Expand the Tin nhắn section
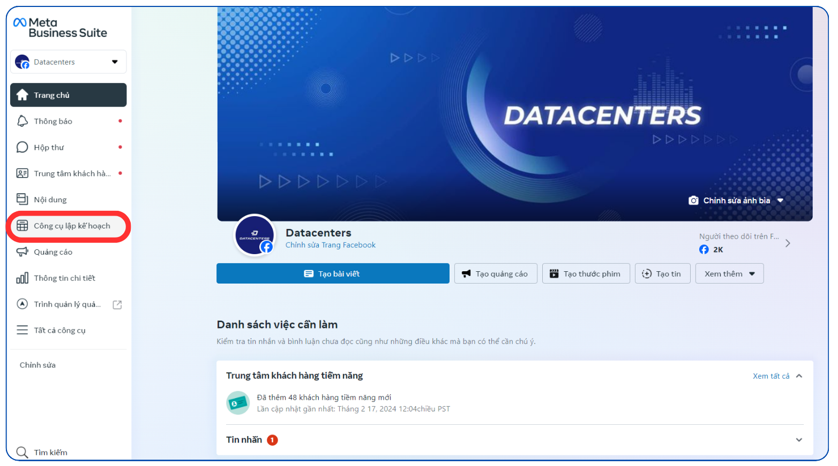The height and width of the screenshot is (466, 838). tap(798, 440)
